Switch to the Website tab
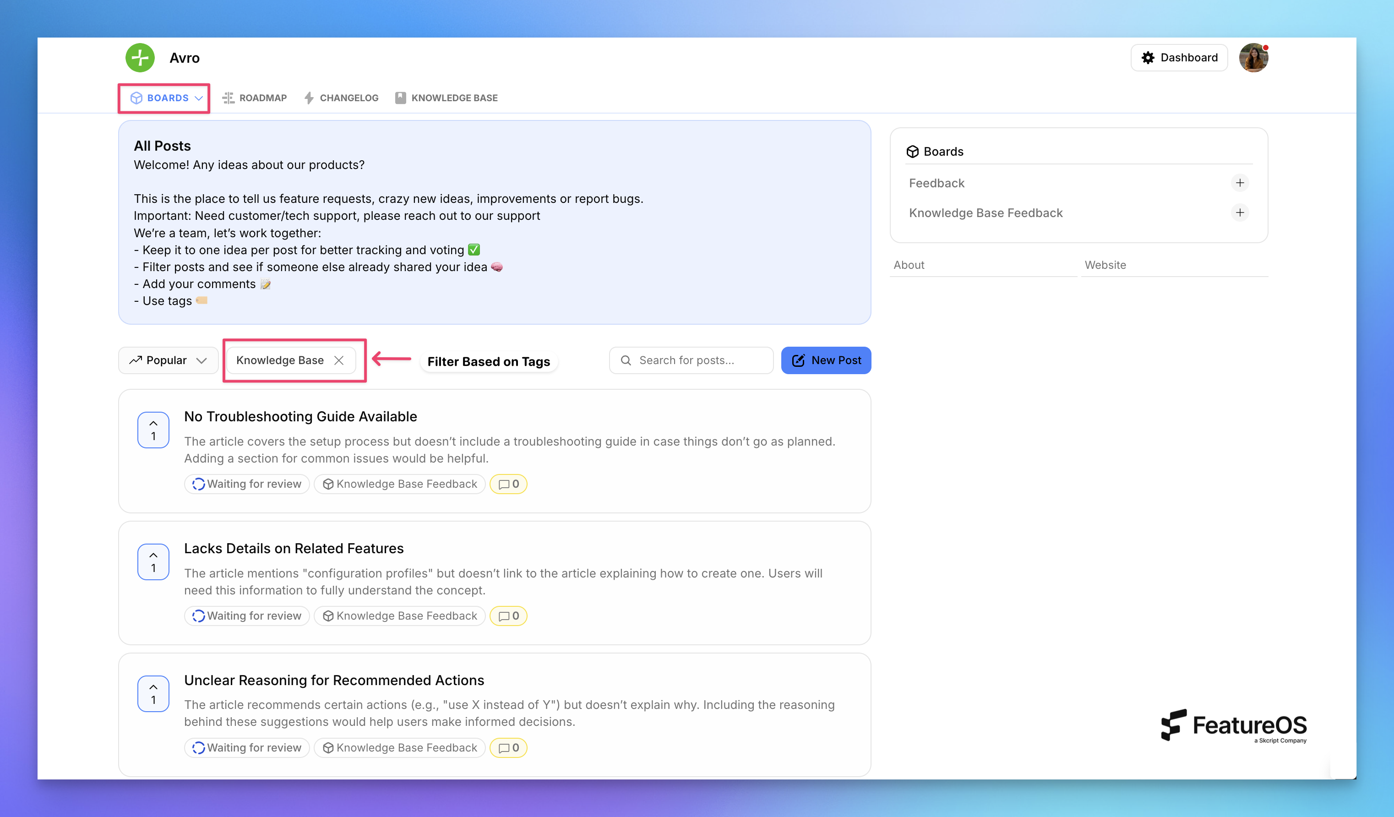The height and width of the screenshot is (817, 1394). 1105,264
